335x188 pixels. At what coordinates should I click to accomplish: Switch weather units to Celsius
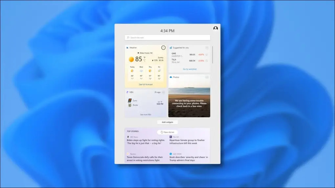[145, 61]
